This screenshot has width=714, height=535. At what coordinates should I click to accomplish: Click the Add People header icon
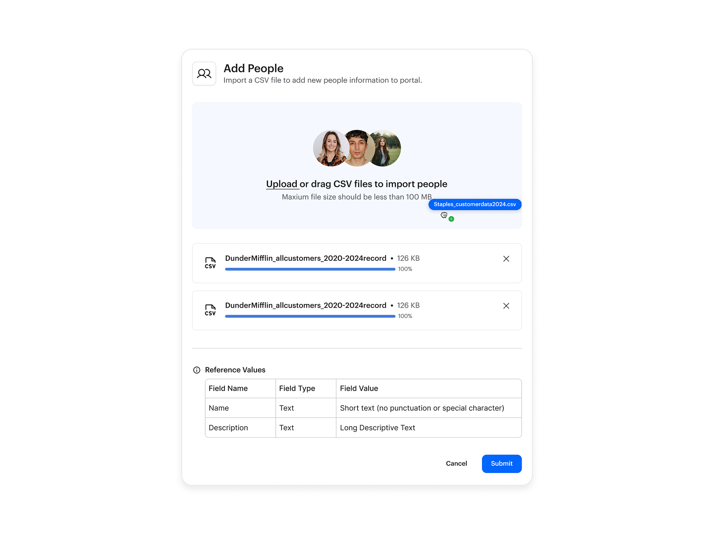204,73
